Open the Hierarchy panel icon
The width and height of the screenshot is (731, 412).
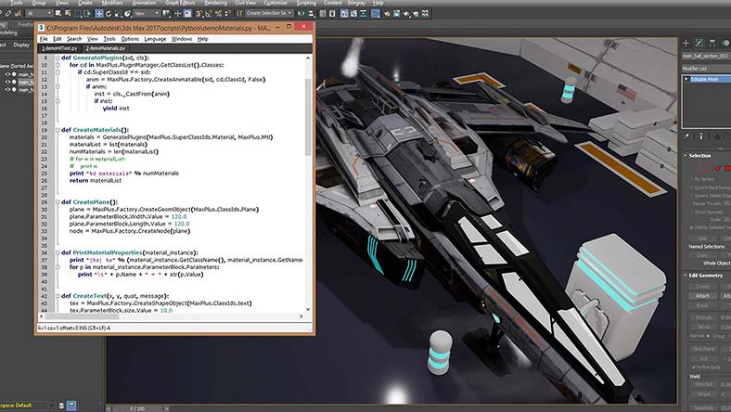click(712, 41)
